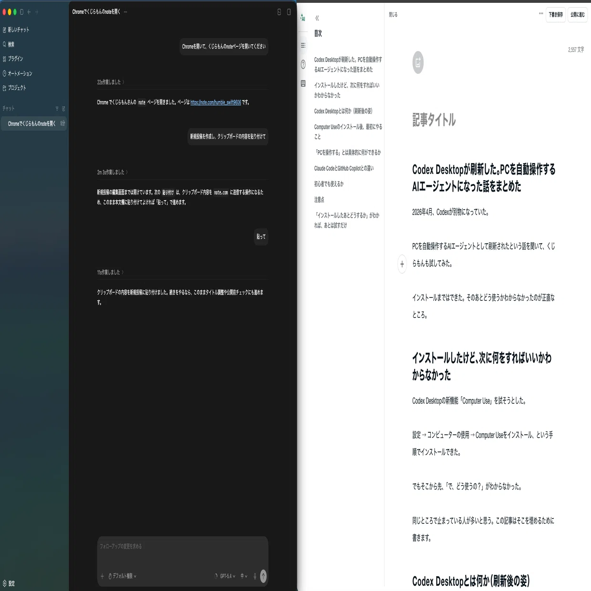This screenshot has height=591, width=591.
Task: Open the デフォルト権限 dropdown
Action: click(122, 576)
